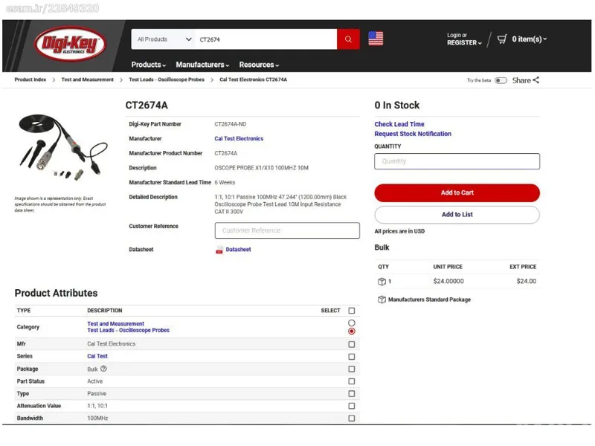Screen dimensions: 595x446
Task: Check the Mfr Cal Test Electronics checkbox
Action: [x=352, y=344]
